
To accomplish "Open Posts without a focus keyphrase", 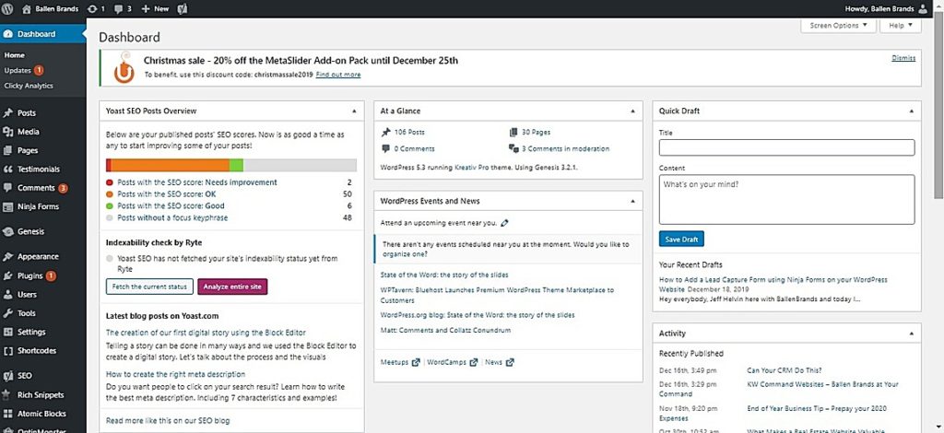I will coord(172,218).
